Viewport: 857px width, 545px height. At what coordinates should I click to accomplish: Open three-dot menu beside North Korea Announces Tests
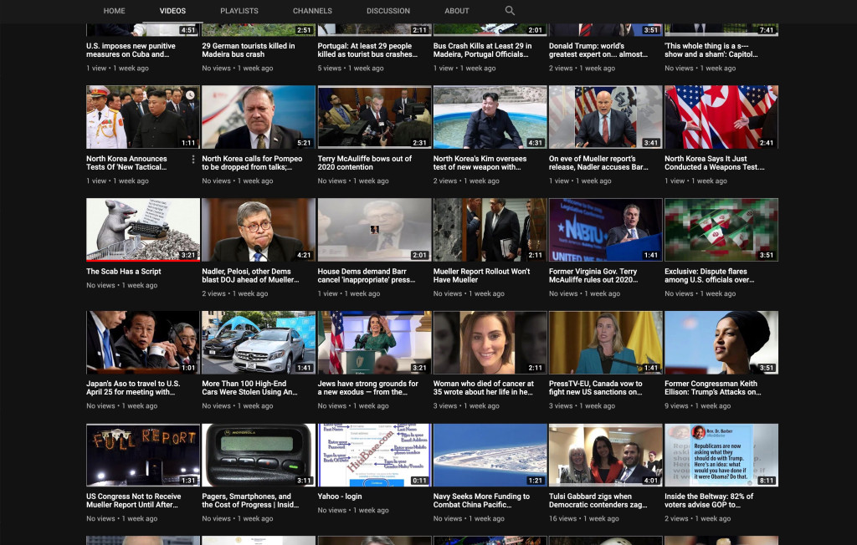[193, 160]
